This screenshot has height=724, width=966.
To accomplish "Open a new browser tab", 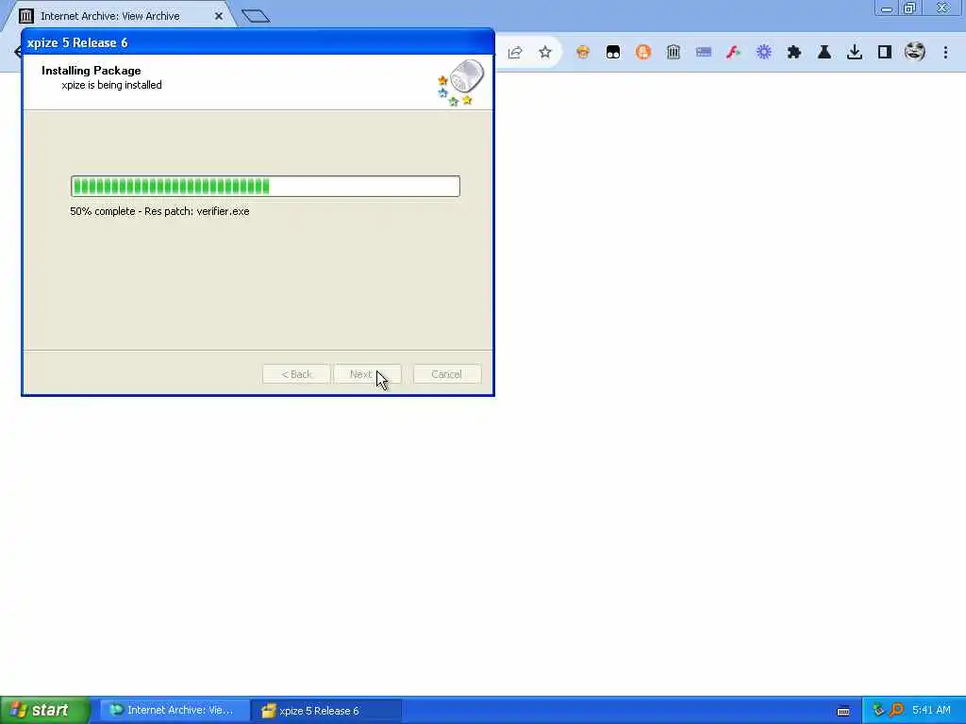I will click(x=256, y=16).
